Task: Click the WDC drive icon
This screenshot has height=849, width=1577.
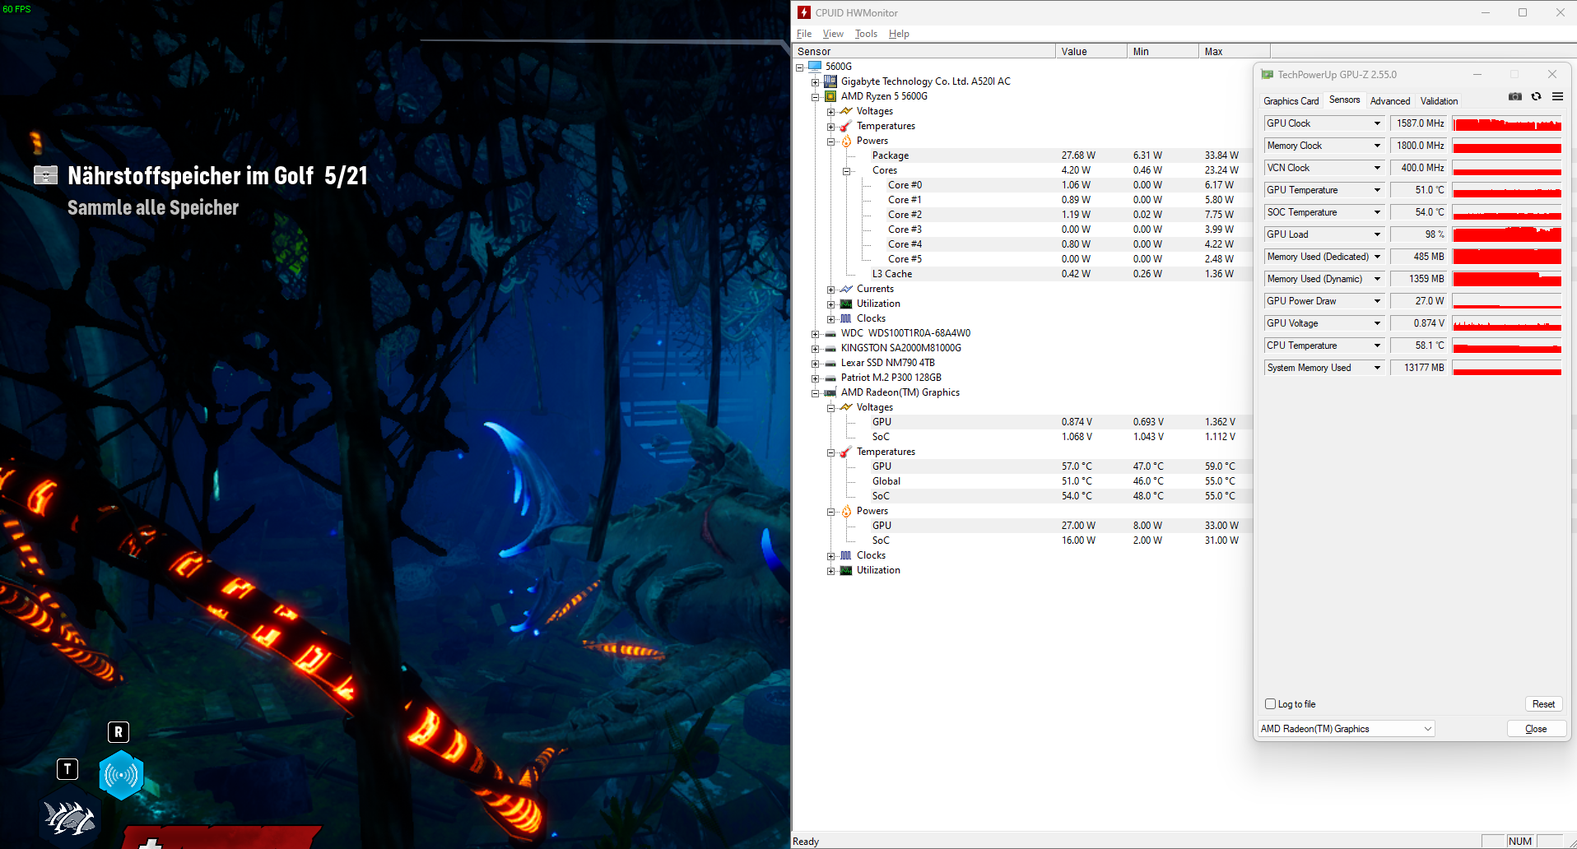Action: pos(830,333)
